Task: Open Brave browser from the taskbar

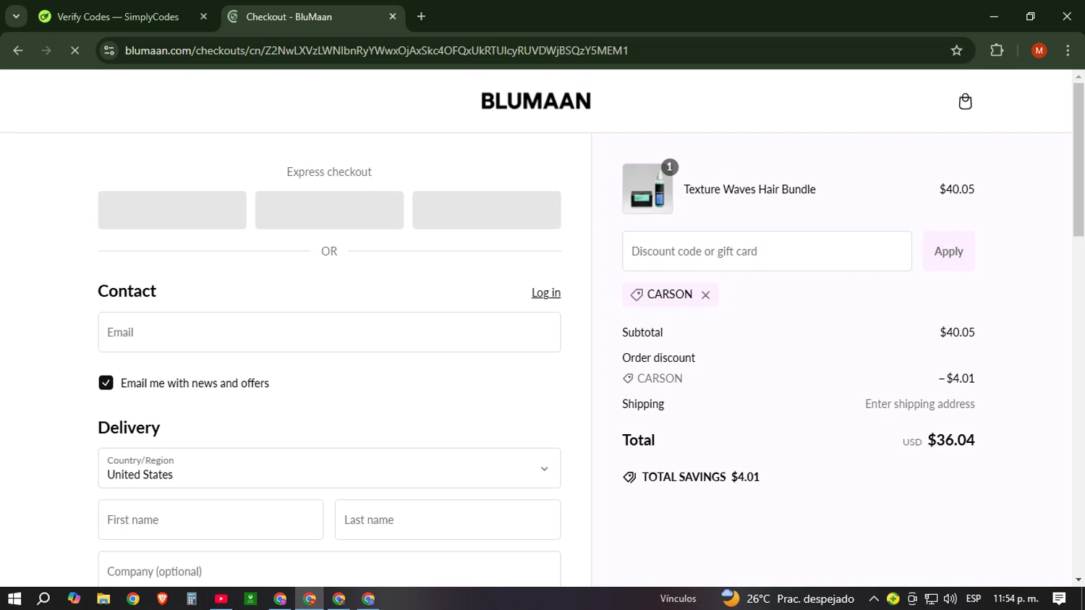Action: (162, 598)
